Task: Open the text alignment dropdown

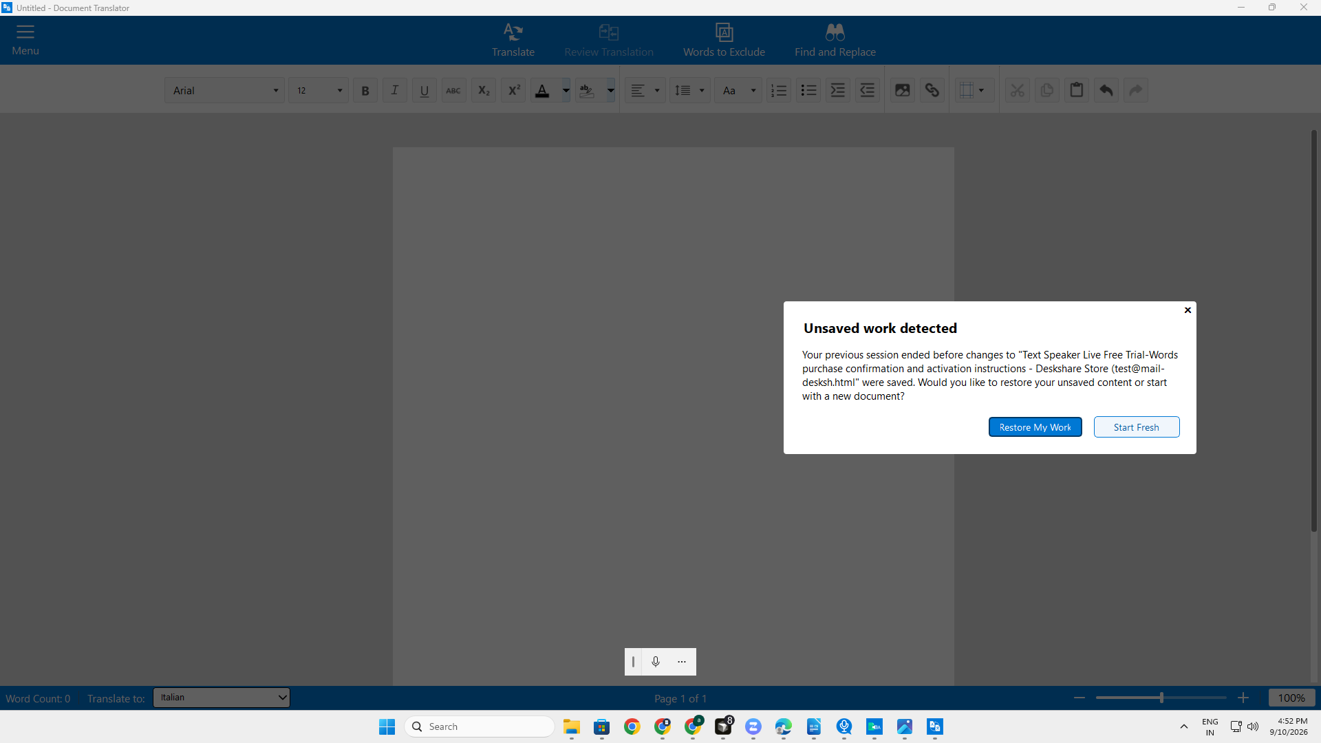Action: coord(645,90)
